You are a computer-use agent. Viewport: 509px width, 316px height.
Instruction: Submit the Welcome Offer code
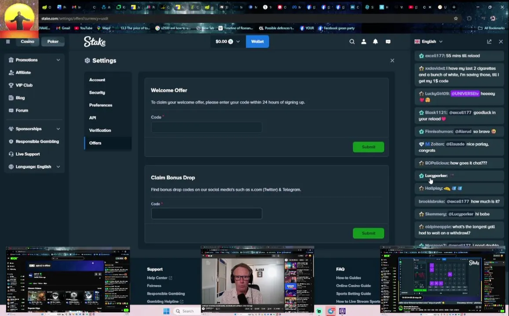[x=368, y=147]
